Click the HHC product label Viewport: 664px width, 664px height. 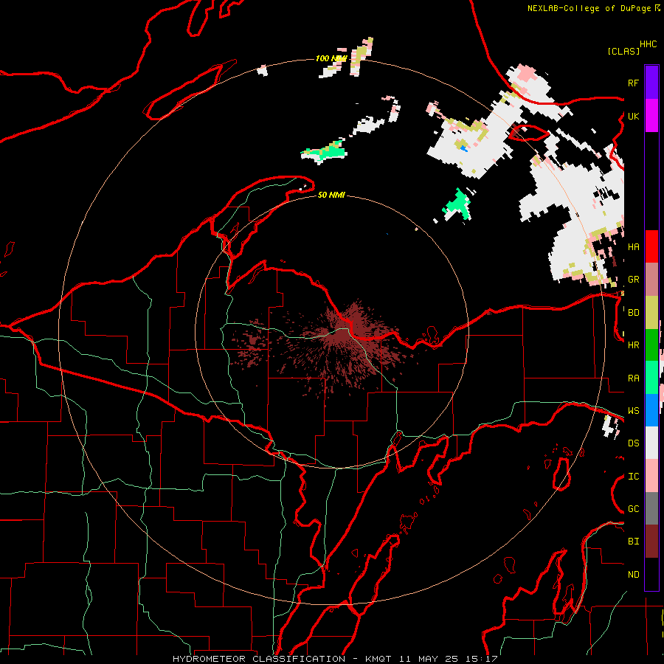649,44
